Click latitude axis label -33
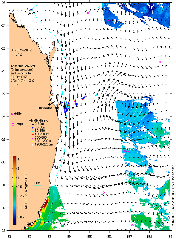The width and height of the screenshot is (176, 239). tap(3, 230)
